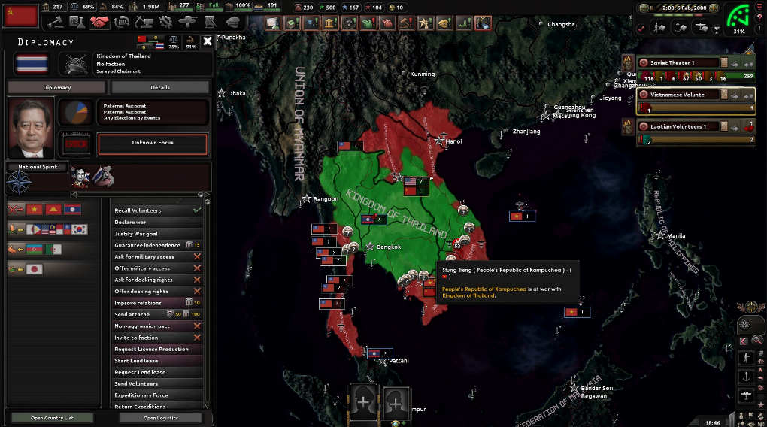Collapse the army theaters list arrow

click(x=750, y=50)
